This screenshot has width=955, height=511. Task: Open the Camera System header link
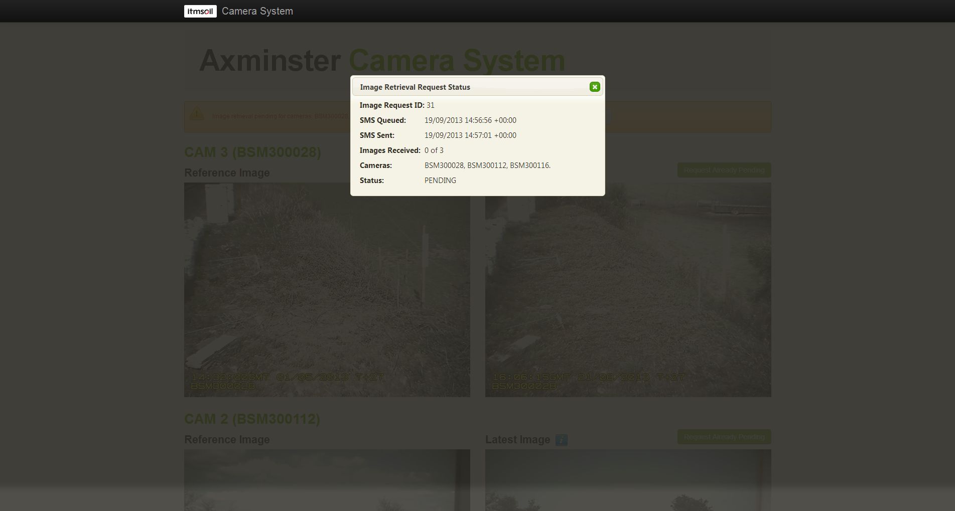click(257, 11)
